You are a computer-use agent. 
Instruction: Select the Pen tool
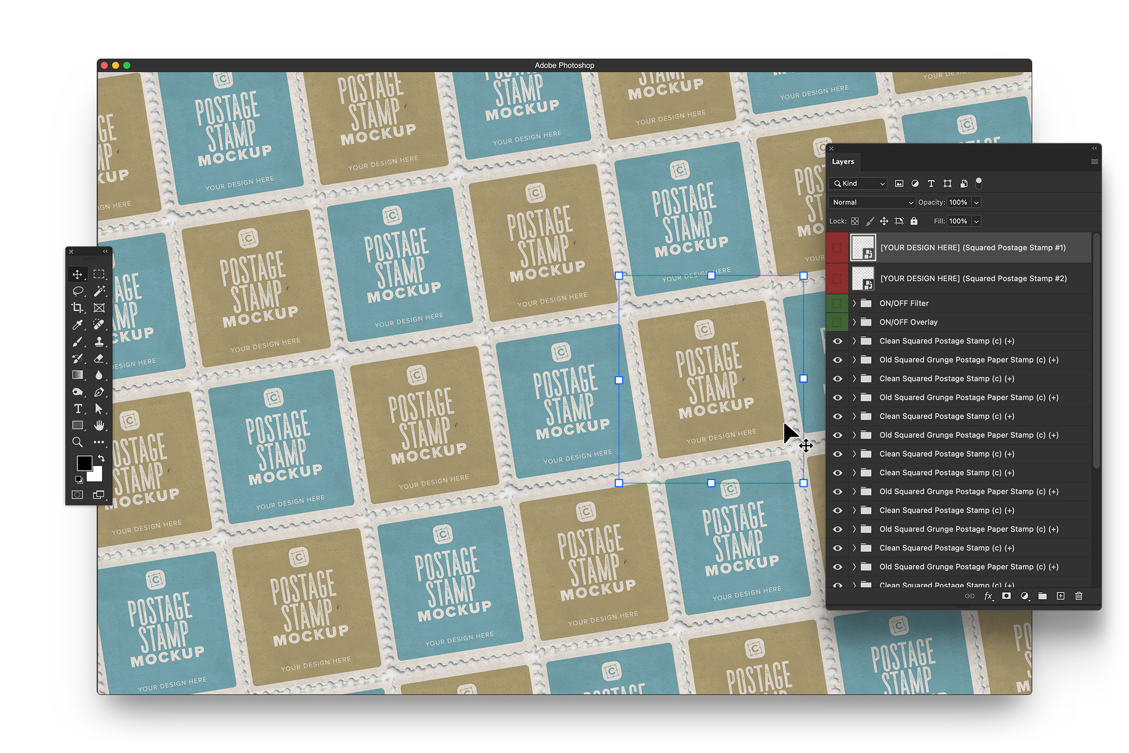[99, 392]
